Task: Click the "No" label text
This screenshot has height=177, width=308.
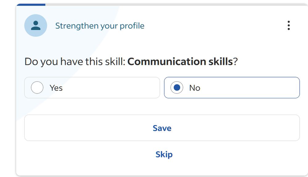Action: click(195, 88)
